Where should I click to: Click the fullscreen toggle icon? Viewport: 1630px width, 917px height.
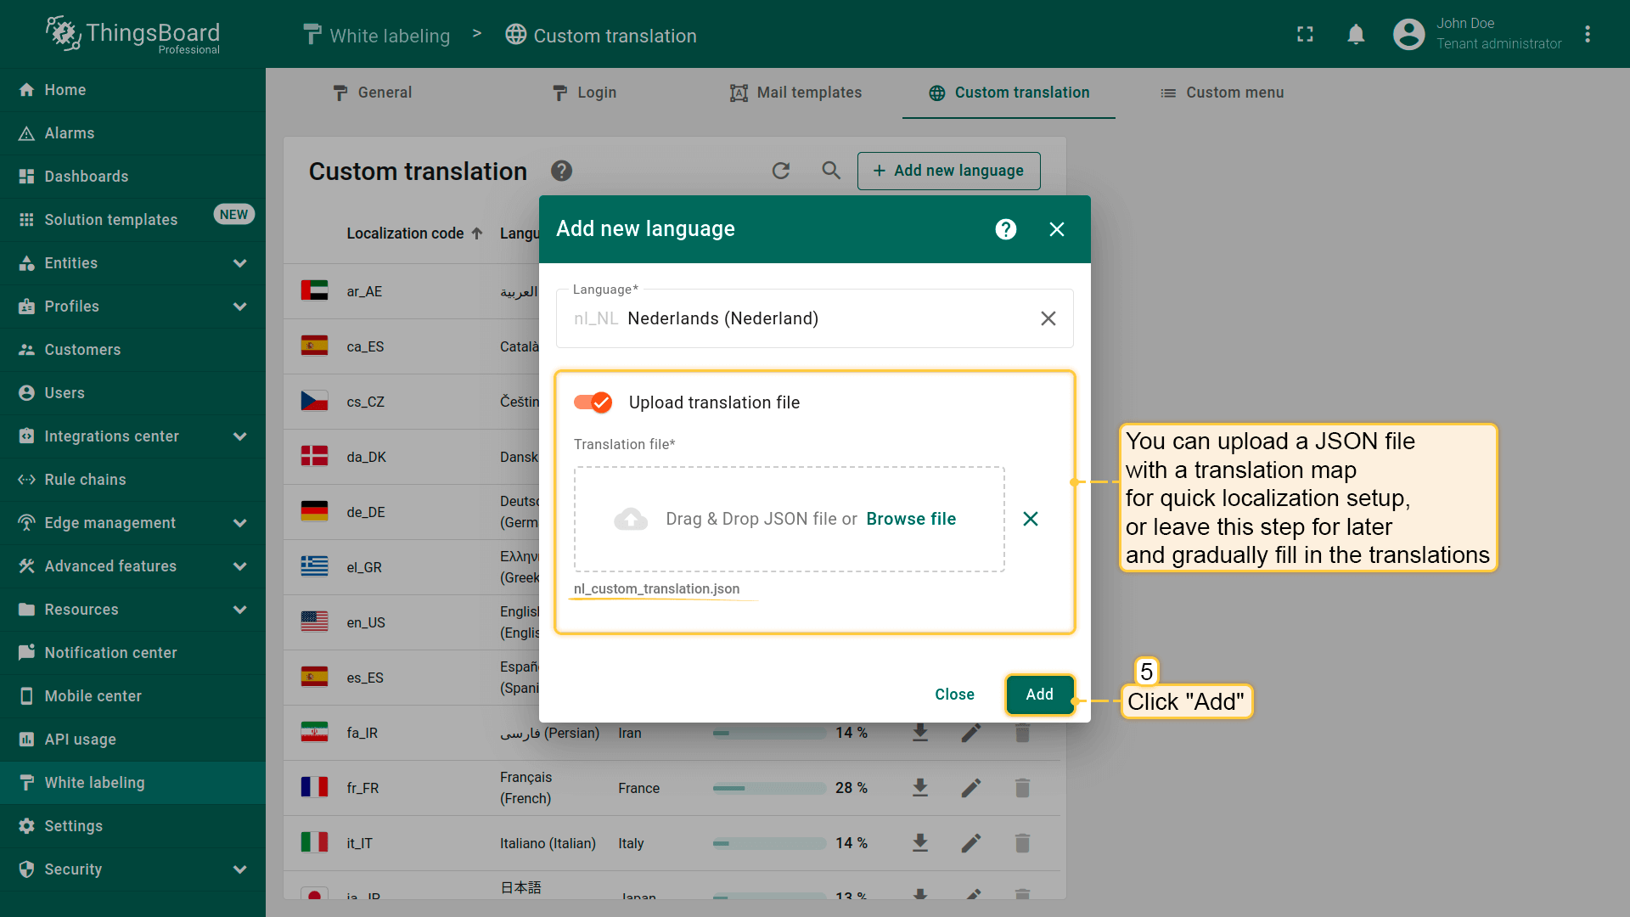point(1305,35)
